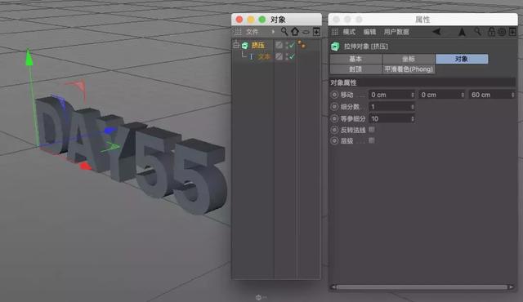The width and height of the screenshot is (523, 302).
Task: Click the second 移动 field showing 0 cm
Action: 442,95
